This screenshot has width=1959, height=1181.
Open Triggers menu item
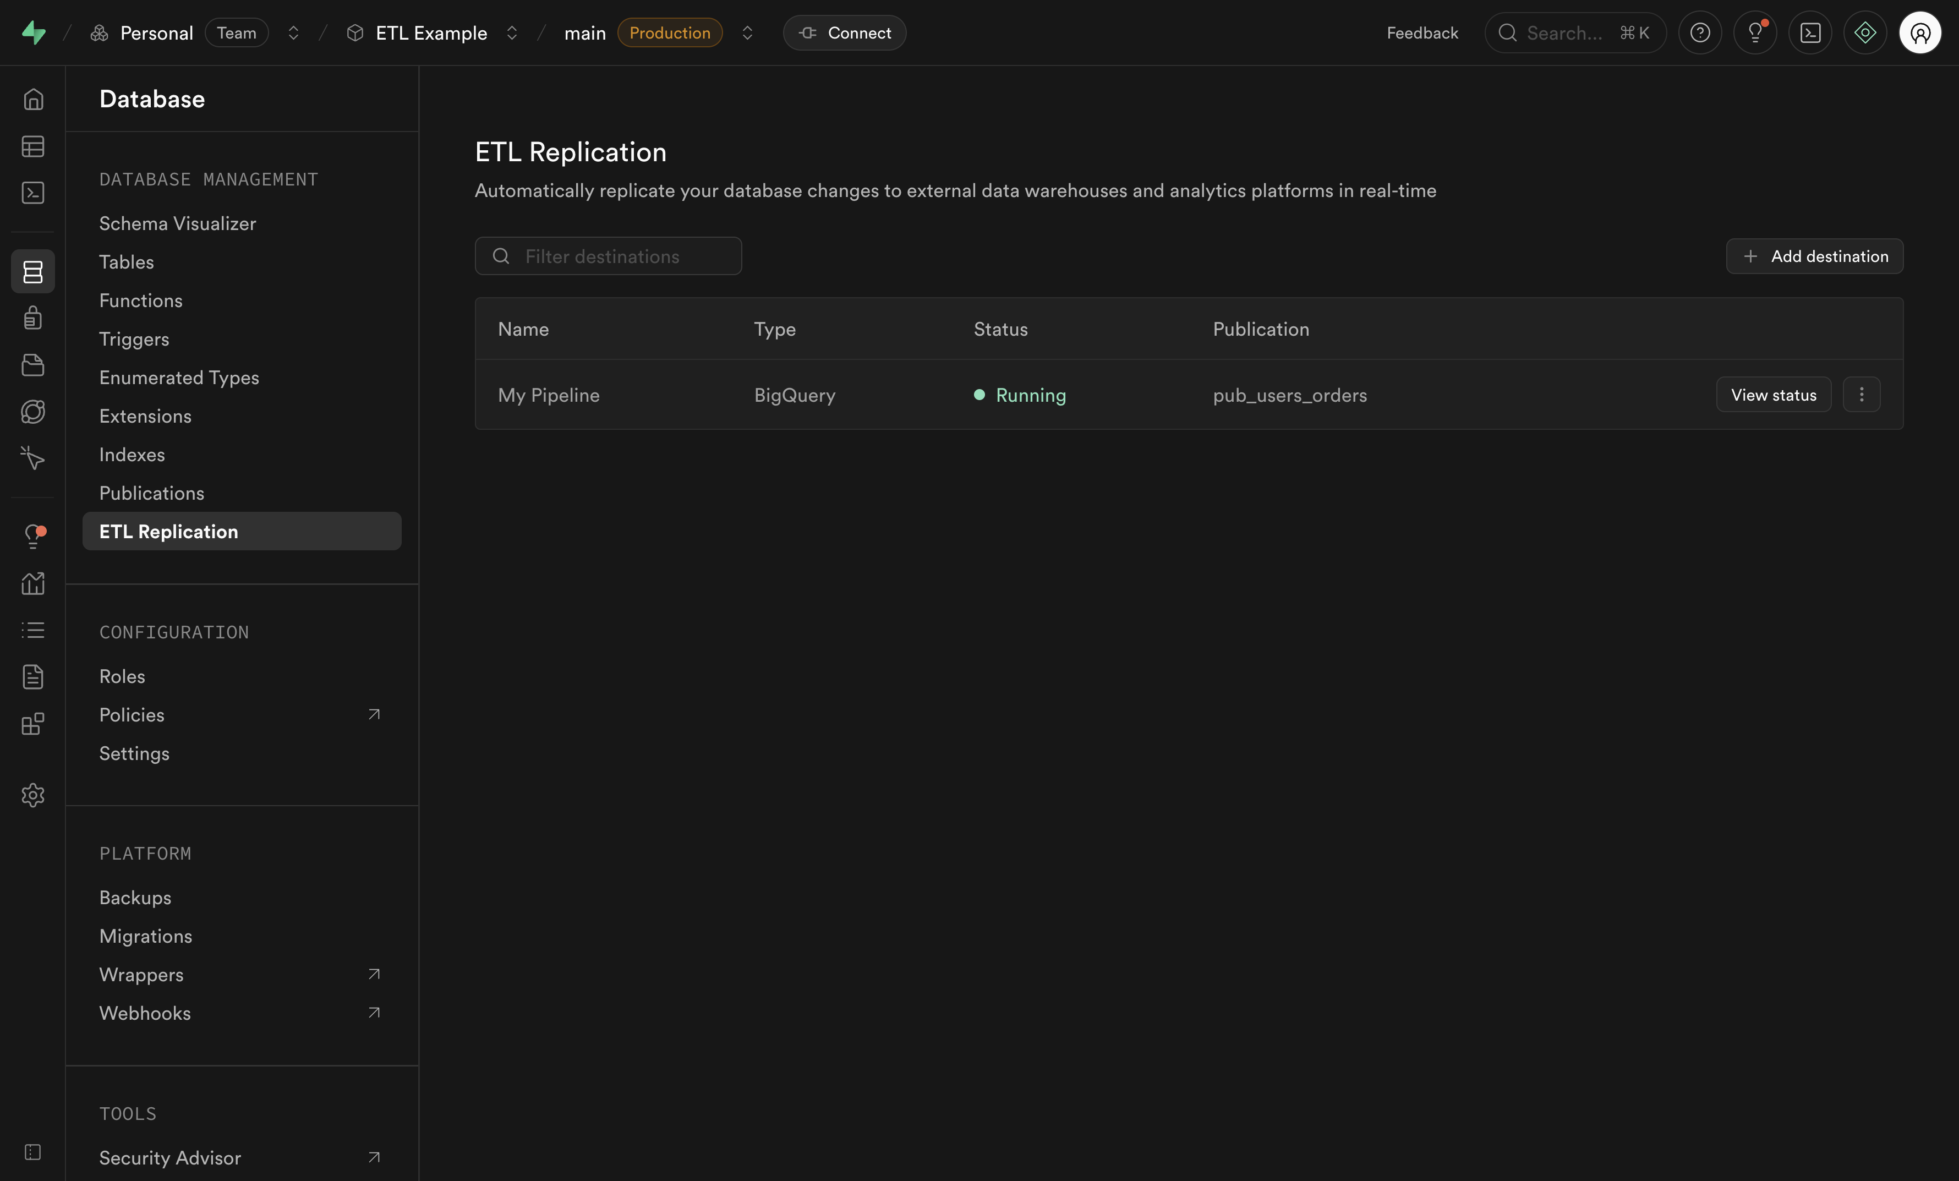(242, 339)
